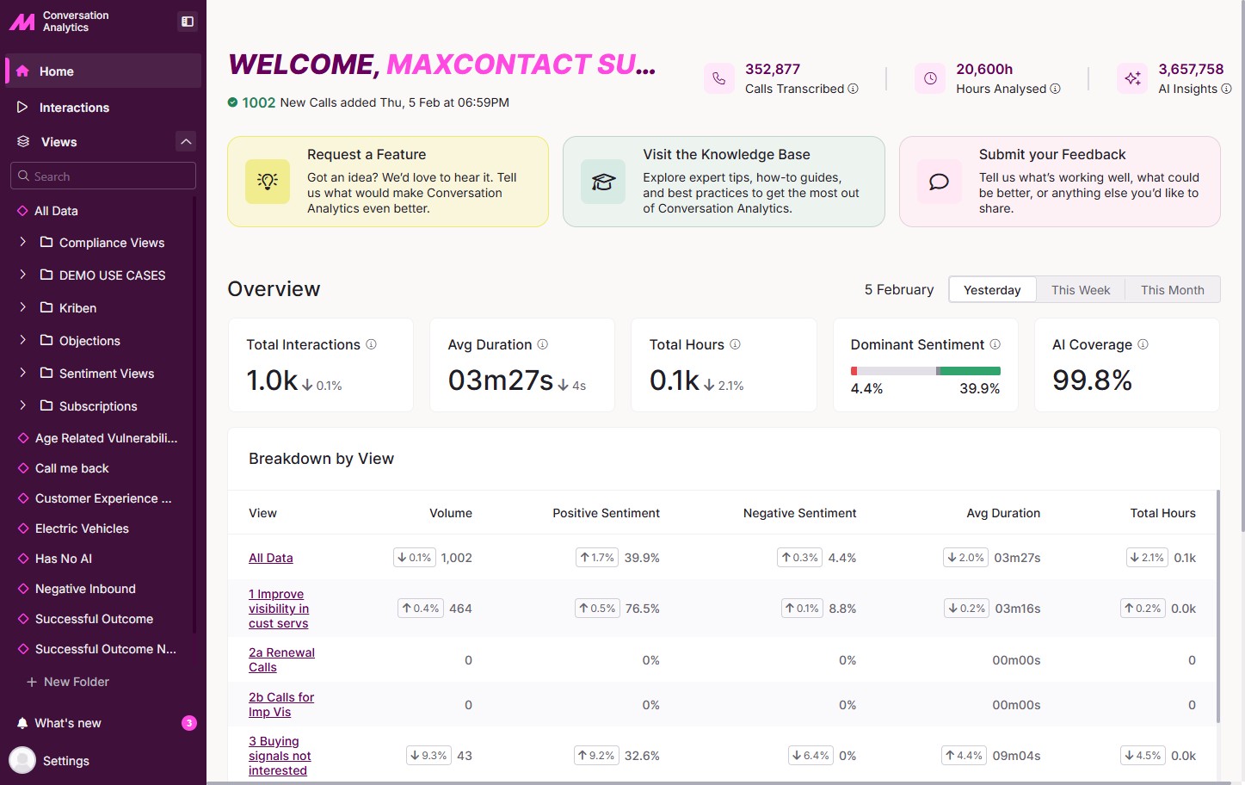1245x785 pixels.
Task: Click the Positive Sentiment column header
Action: coord(606,513)
